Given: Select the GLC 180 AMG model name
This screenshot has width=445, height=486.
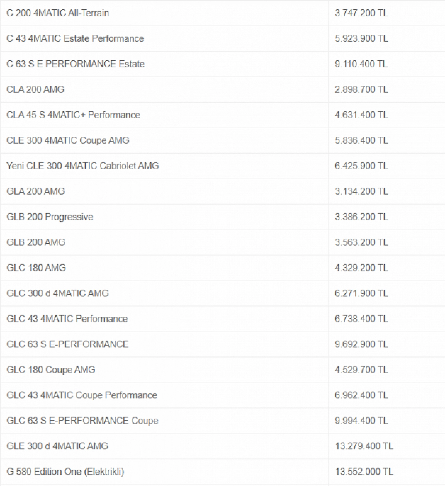Looking at the screenshot, I should [36, 268].
